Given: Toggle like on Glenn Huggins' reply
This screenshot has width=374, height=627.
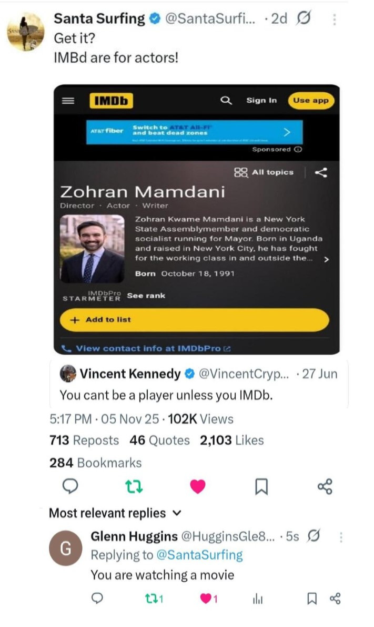Looking at the screenshot, I should point(206,598).
